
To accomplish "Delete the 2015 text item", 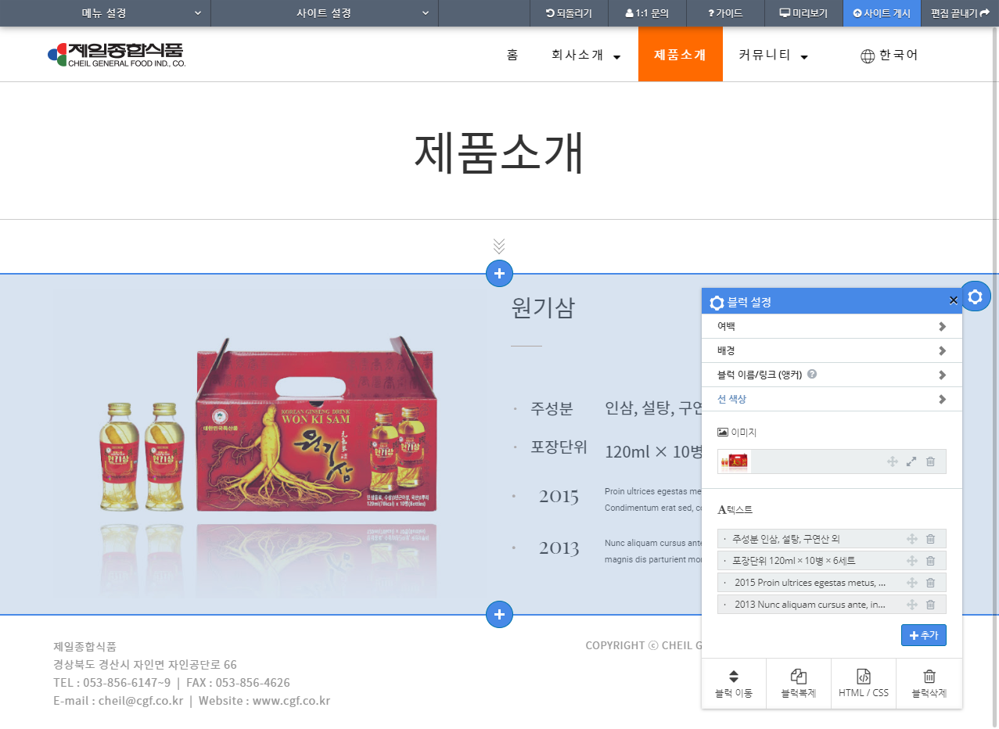I will (x=930, y=583).
